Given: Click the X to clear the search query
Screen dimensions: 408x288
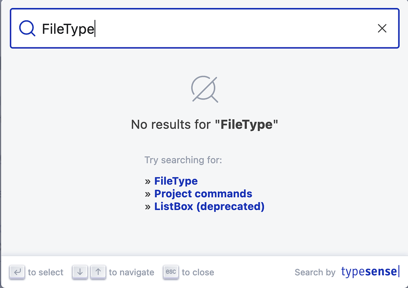Looking at the screenshot, I should [x=382, y=28].
